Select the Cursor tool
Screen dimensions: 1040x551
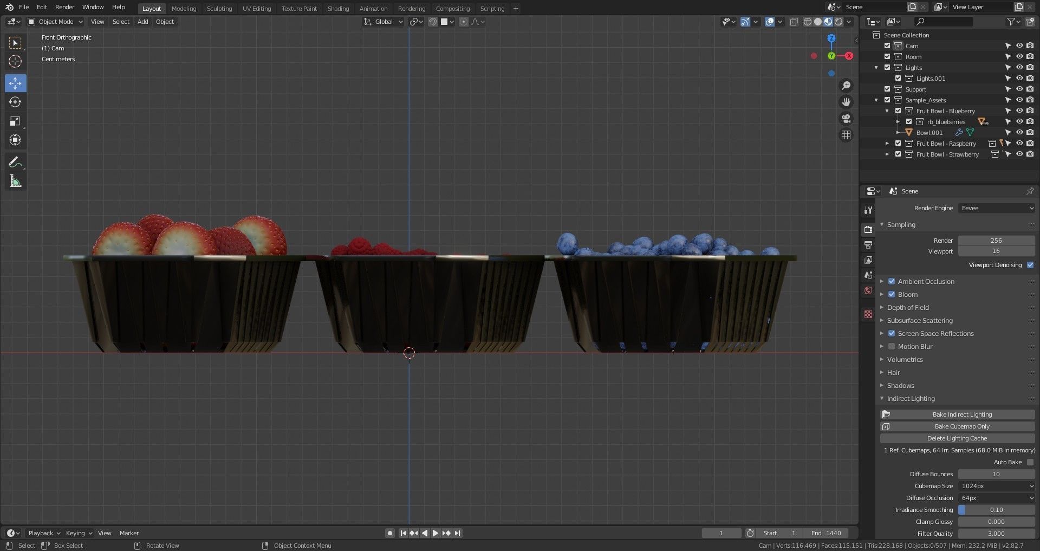[x=15, y=61]
